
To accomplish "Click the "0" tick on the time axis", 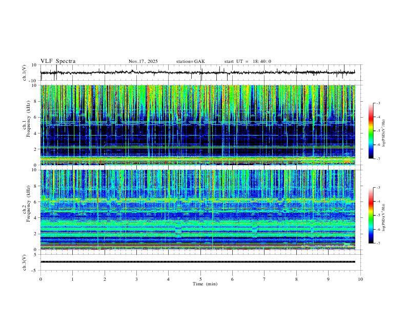I will tap(40, 279).
